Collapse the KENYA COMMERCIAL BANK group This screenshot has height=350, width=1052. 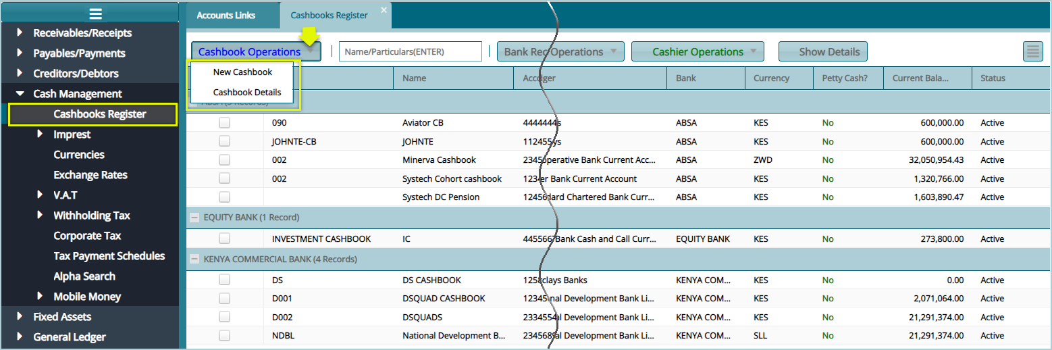(194, 259)
